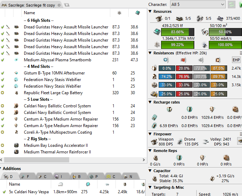
Task: Toggle state of first Dread Guristas Heavy Assault Missile Launcher
Action: 2,27
